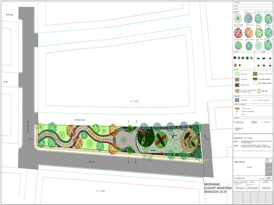Image resolution: width=274 pixels, height=205 pixels.
Task: Select the A01 sheet number box
Action: point(268,177)
